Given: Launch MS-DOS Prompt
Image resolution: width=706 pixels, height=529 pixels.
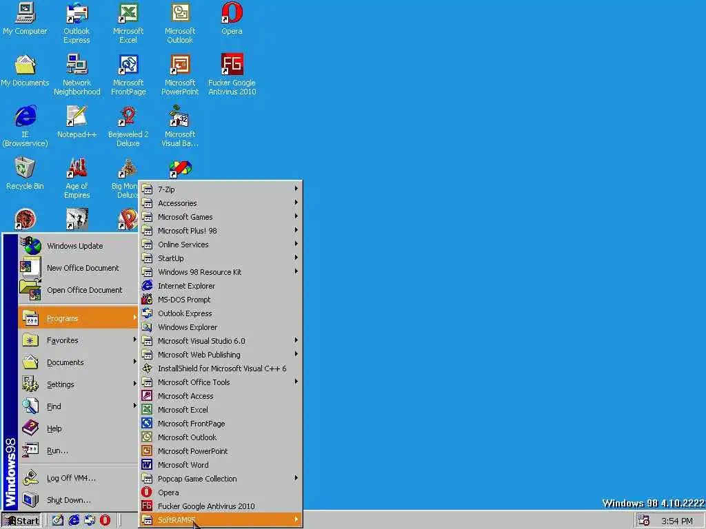Looking at the screenshot, I should pos(221,300).
